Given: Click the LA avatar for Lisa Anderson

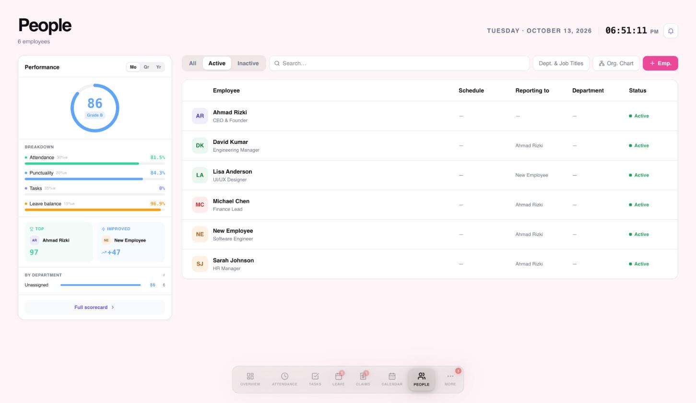Looking at the screenshot, I should click(200, 175).
